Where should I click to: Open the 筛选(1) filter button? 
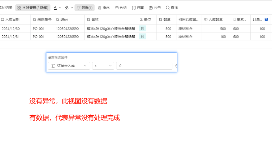coord(84,8)
